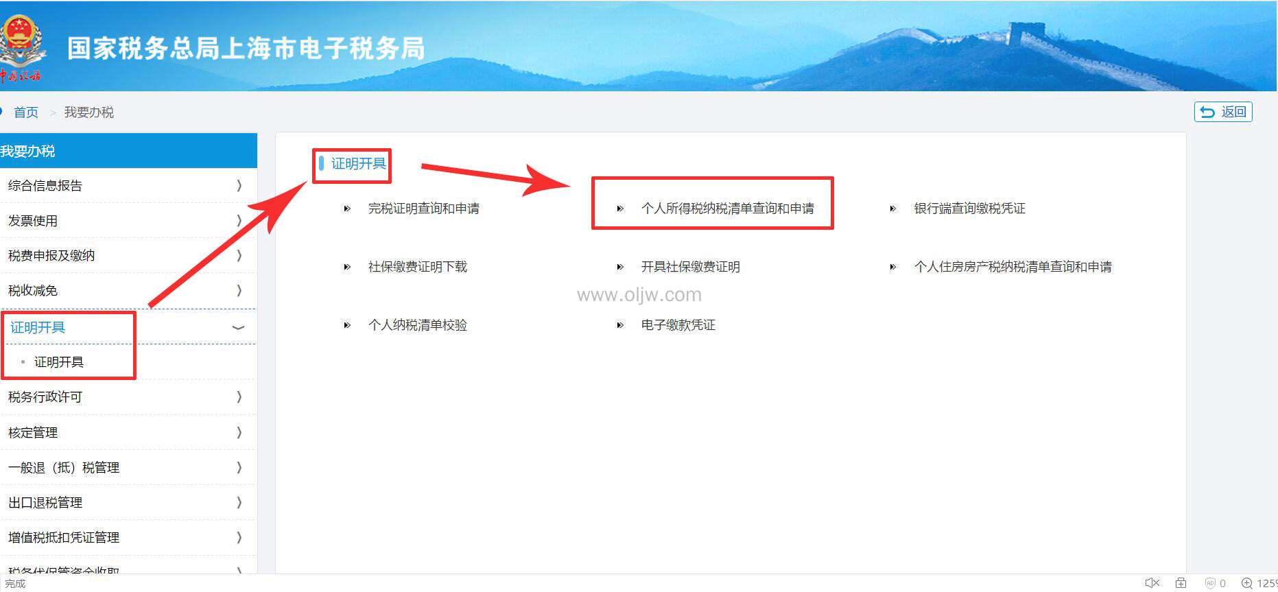1278x592 pixels.
Task: Open 税费申报及缴纳 menu item
Action: pyautogui.click(x=51, y=255)
